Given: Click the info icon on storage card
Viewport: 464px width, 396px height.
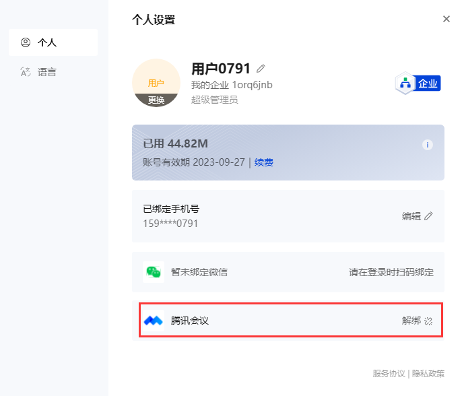Looking at the screenshot, I should [x=427, y=145].
